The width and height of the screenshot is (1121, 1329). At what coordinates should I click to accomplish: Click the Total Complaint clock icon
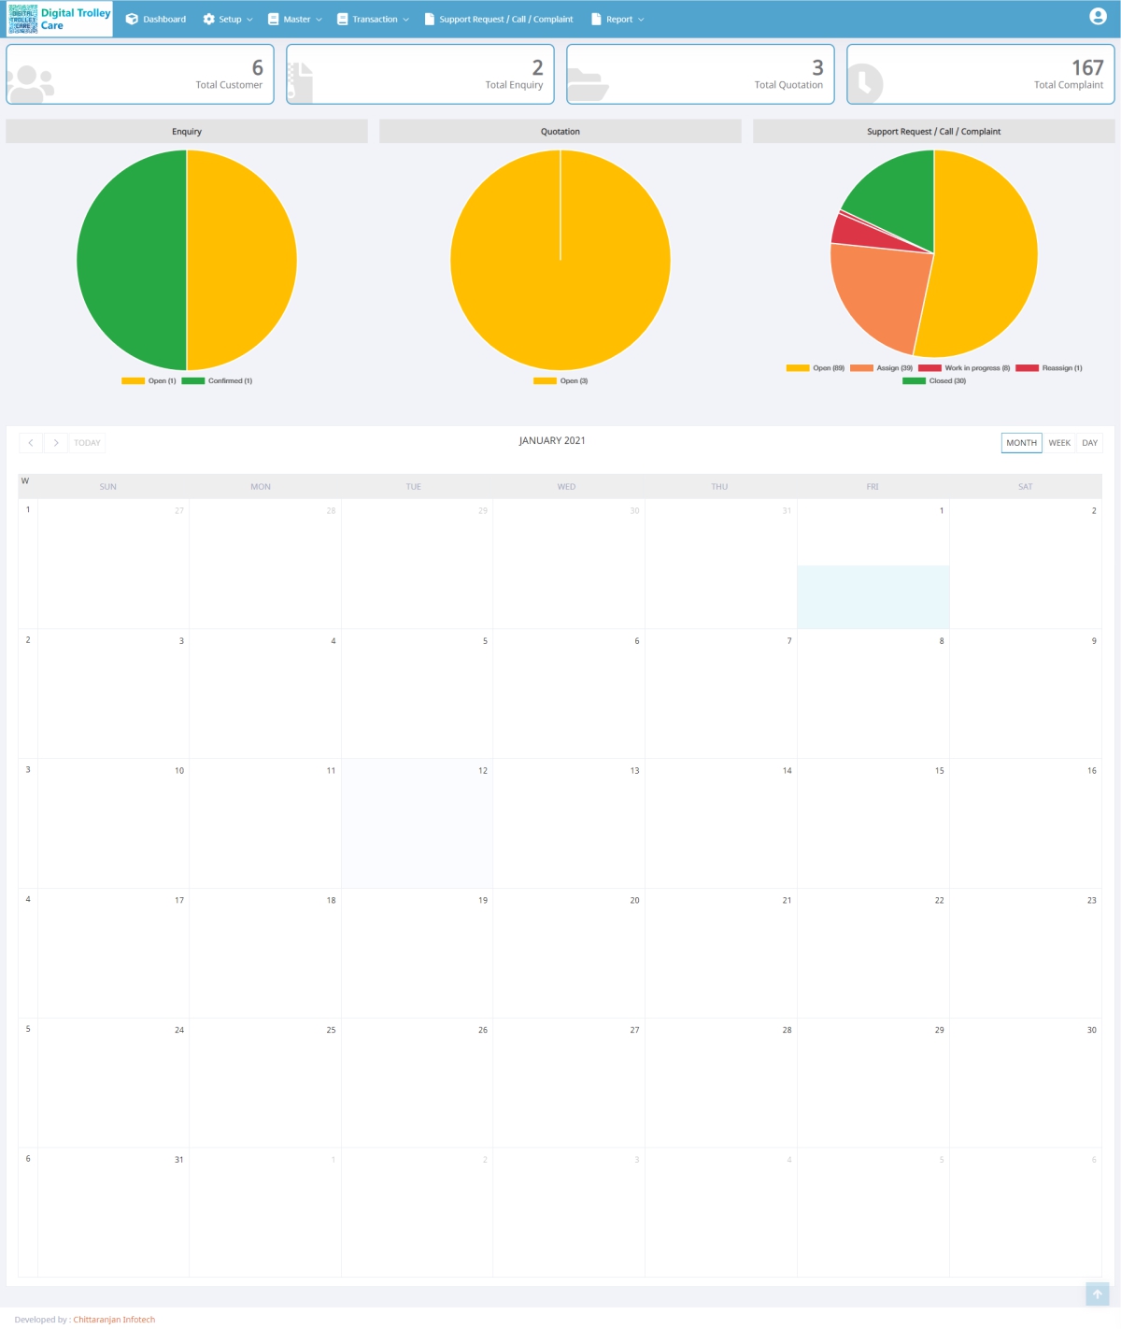pyautogui.click(x=865, y=83)
